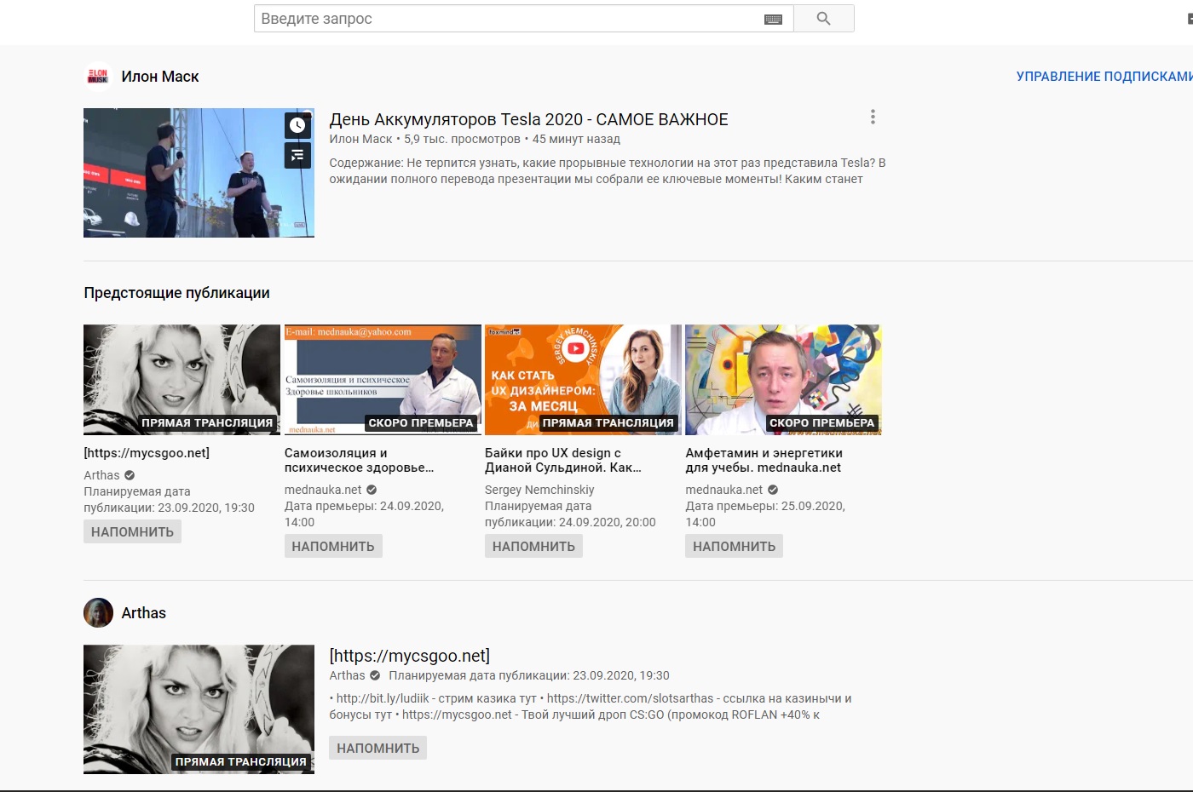The width and height of the screenshot is (1193, 792).
Task: Open УПРАВЛЕНИЕ ПОДПИСКАМИ link
Action: (x=1104, y=77)
